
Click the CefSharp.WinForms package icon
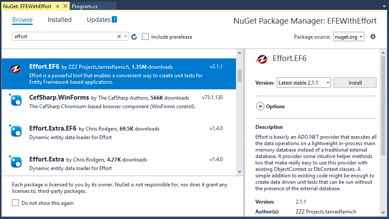point(16,100)
